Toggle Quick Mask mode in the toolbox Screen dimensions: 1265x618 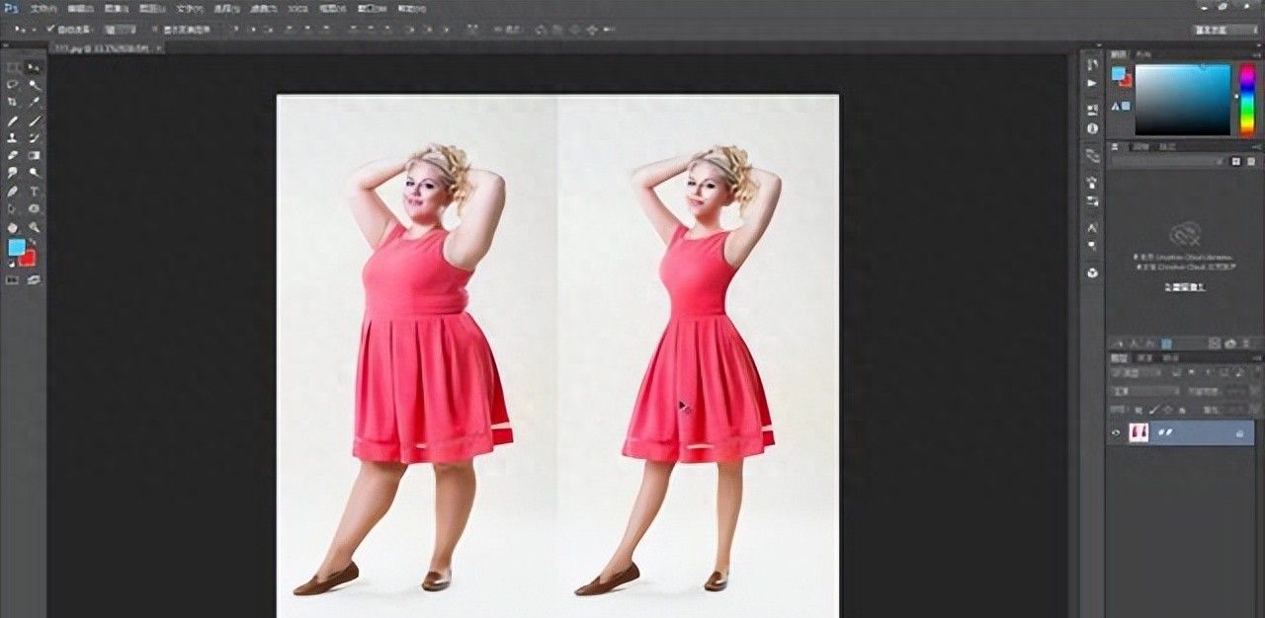click(x=12, y=279)
